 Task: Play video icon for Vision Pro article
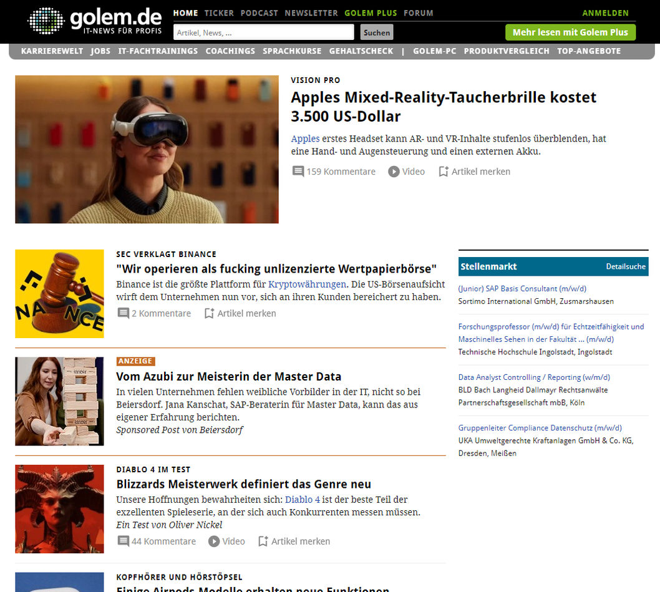coord(394,172)
